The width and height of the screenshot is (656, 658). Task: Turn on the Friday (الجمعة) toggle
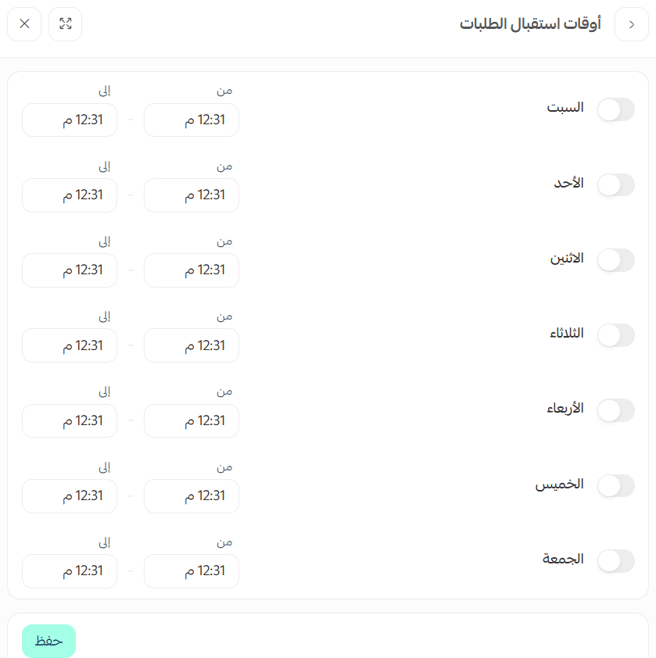click(615, 560)
